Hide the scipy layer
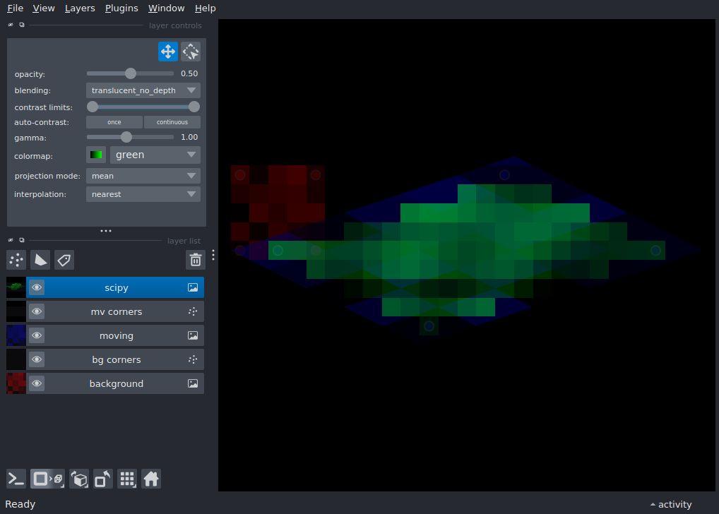719x514 pixels. (37, 287)
